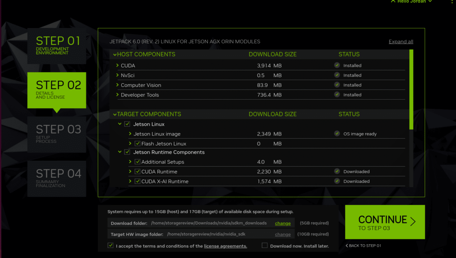Uncheck the Jetson Linux checkbox
Screen dimensions: 456x258
(x=127, y=124)
